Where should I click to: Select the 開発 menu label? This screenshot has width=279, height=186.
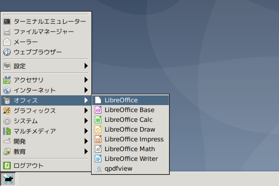tap(20, 141)
